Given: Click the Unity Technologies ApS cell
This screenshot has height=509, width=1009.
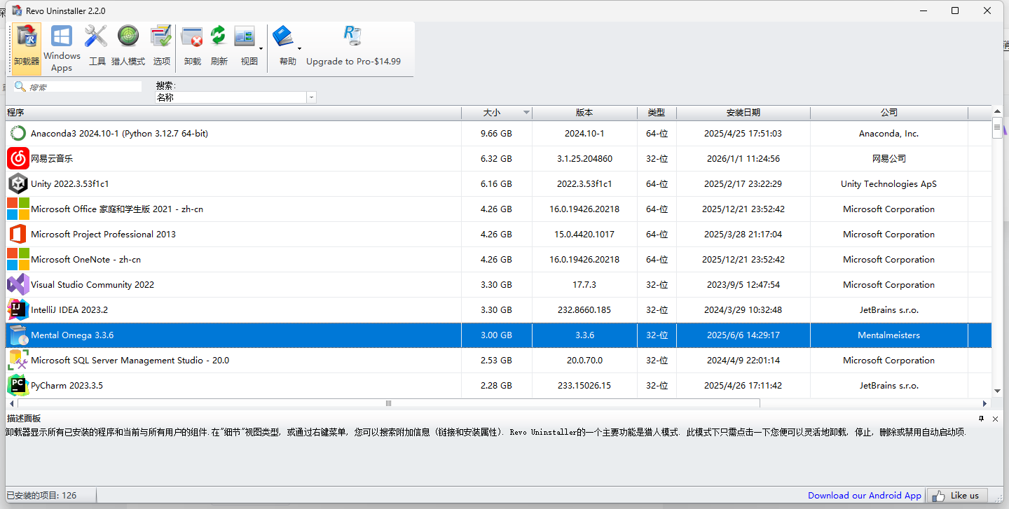Looking at the screenshot, I should pyautogui.click(x=888, y=183).
